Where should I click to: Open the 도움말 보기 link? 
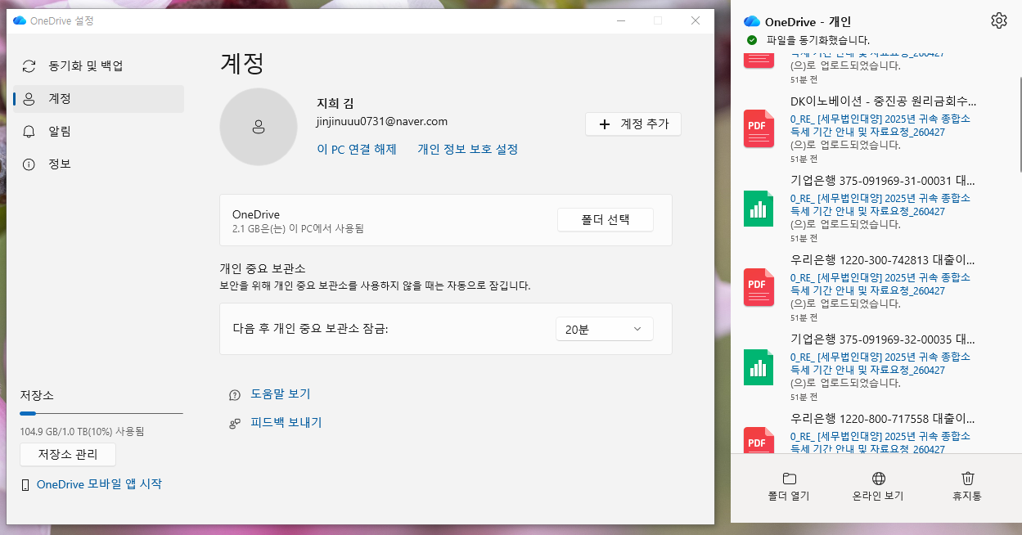(281, 394)
